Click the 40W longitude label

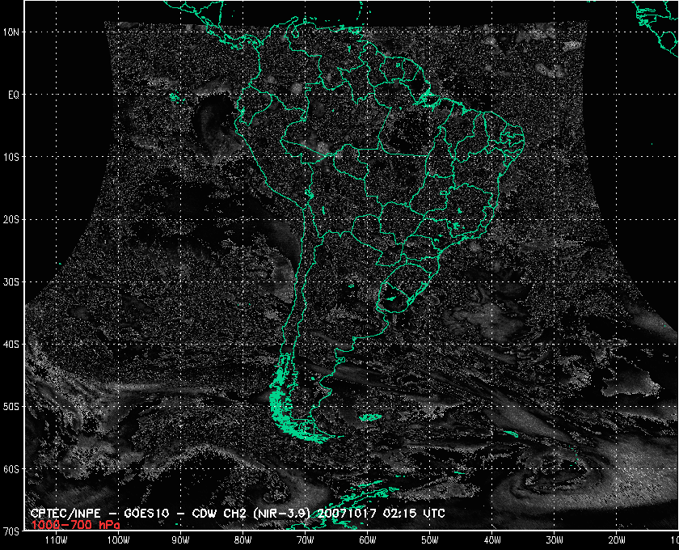[492, 540]
